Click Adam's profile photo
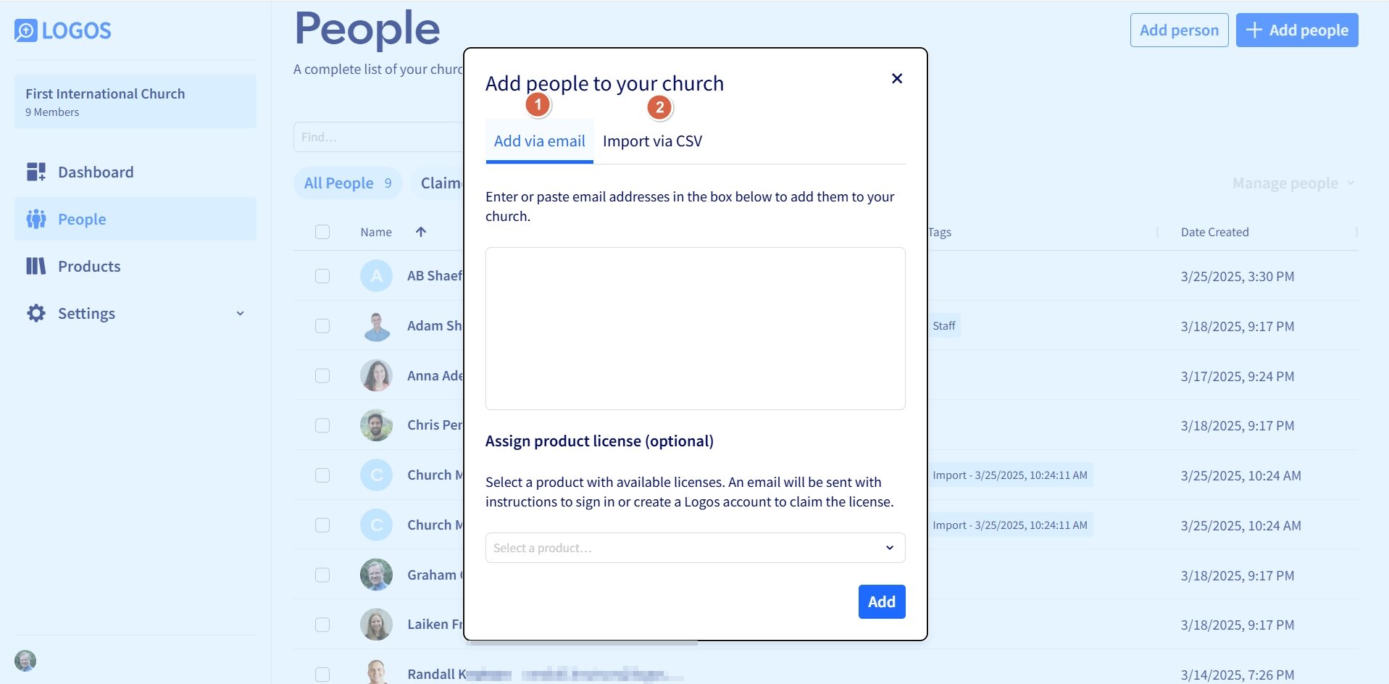The height and width of the screenshot is (684, 1389). (376, 326)
